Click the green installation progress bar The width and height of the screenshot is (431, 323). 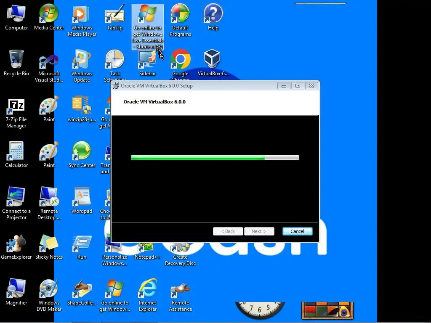coord(215,157)
